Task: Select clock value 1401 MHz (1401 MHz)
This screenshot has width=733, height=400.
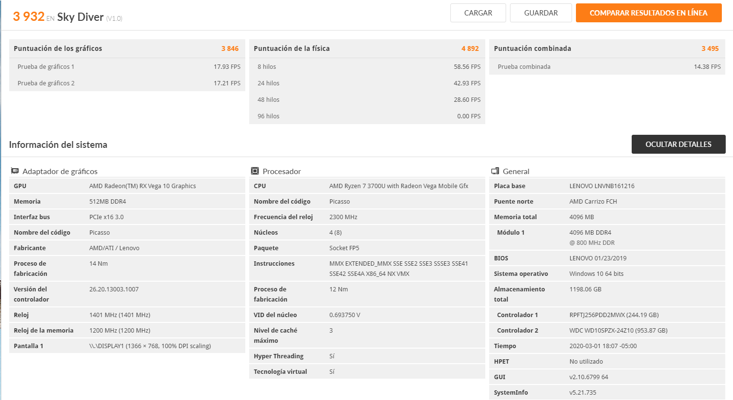Action: tap(120, 315)
